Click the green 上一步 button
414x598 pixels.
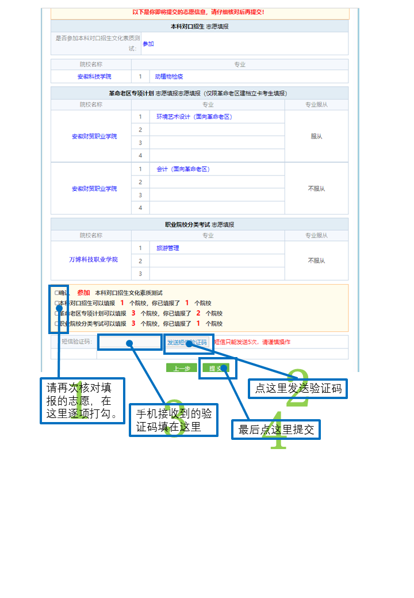(181, 368)
